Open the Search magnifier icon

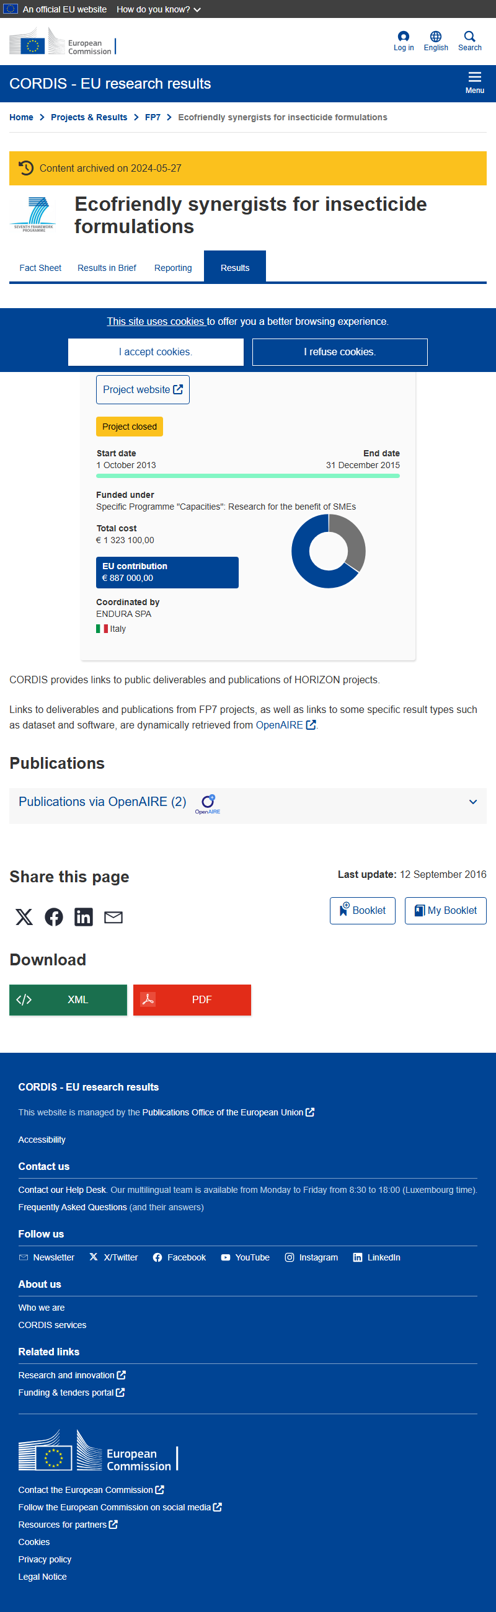(x=470, y=37)
